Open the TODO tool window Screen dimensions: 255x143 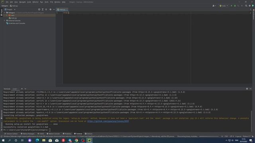pyautogui.click(x=41, y=134)
